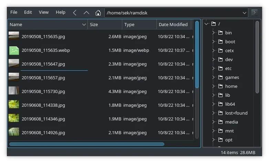Select the 20190508_115635.webp file icon
Screen dimensions: 269x163
14,50
